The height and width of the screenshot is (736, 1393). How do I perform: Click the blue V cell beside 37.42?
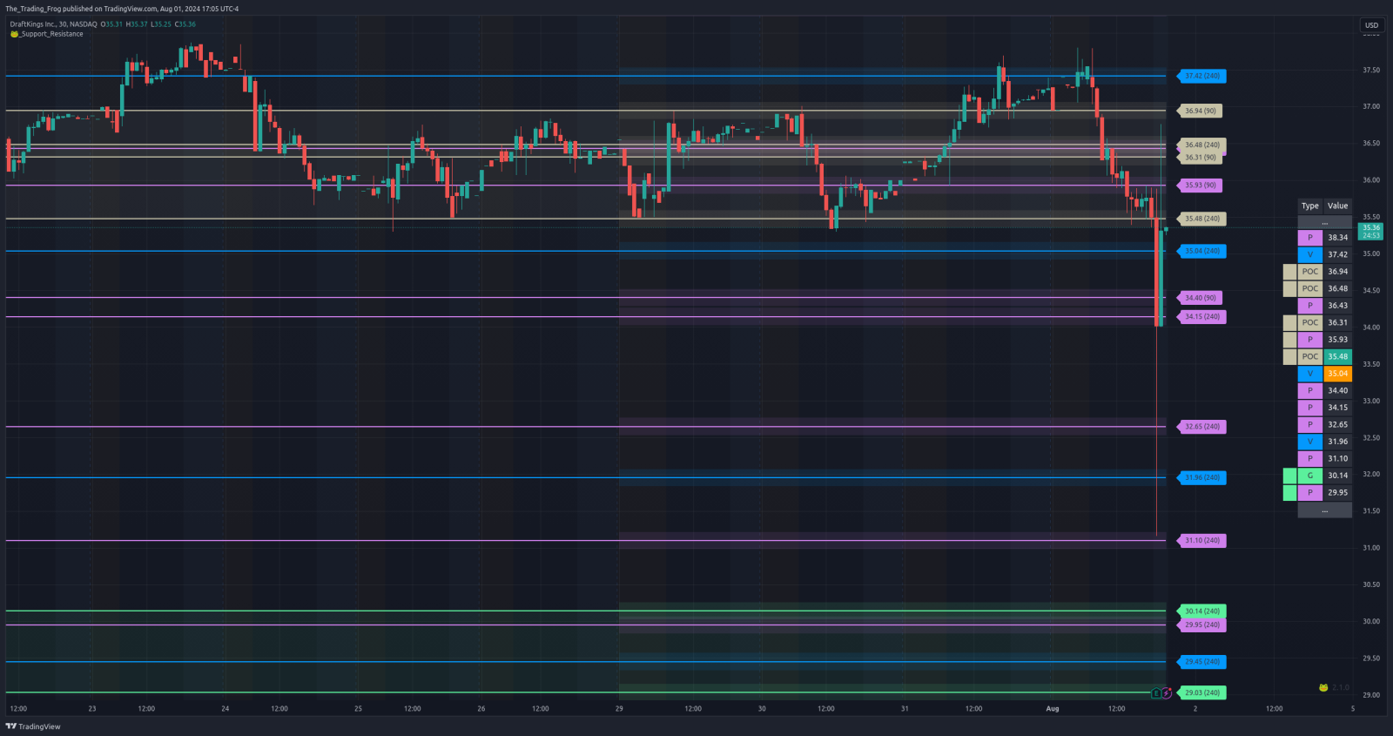(x=1310, y=254)
